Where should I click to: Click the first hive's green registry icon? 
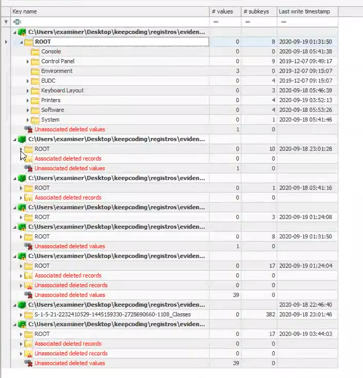[x=22, y=32]
